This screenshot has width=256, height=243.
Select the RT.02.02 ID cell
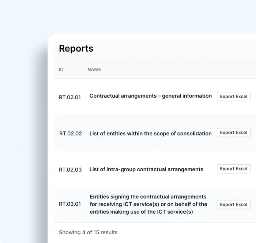(x=71, y=134)
